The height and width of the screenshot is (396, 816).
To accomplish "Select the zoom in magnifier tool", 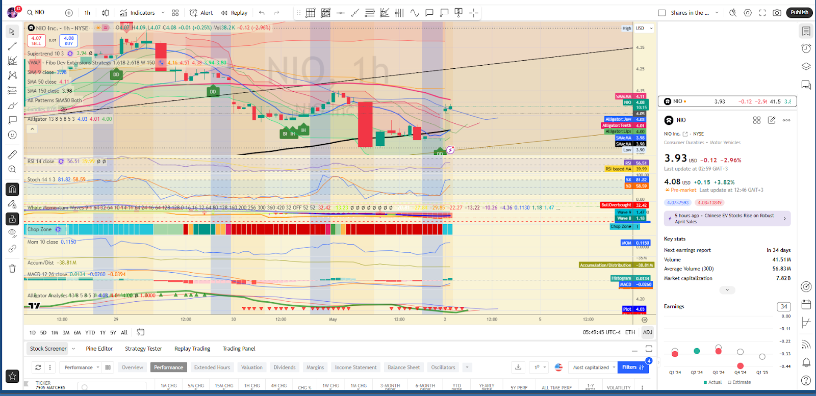I will point(12,169).
